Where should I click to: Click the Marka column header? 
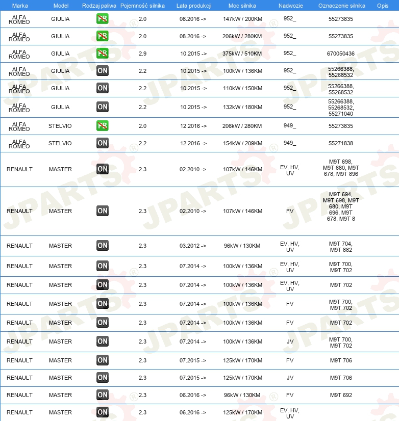pos(20,6)
